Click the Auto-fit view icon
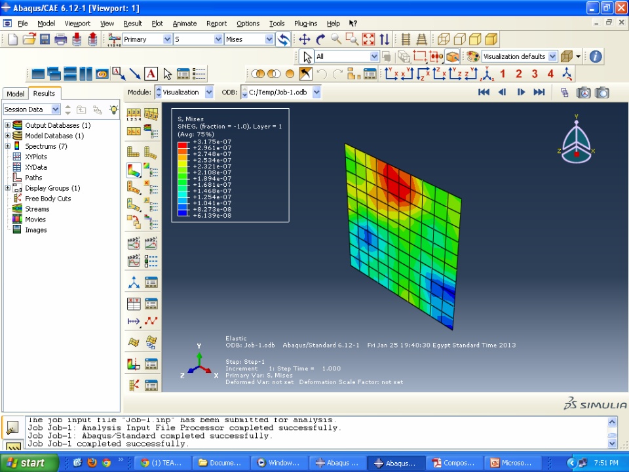 click(x=368, y=39)
